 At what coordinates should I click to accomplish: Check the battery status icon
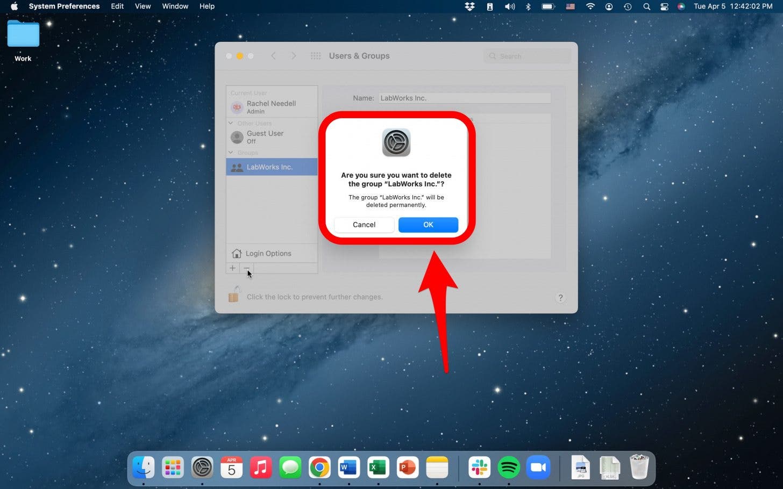pyautogui.click(x=548, y=6)
